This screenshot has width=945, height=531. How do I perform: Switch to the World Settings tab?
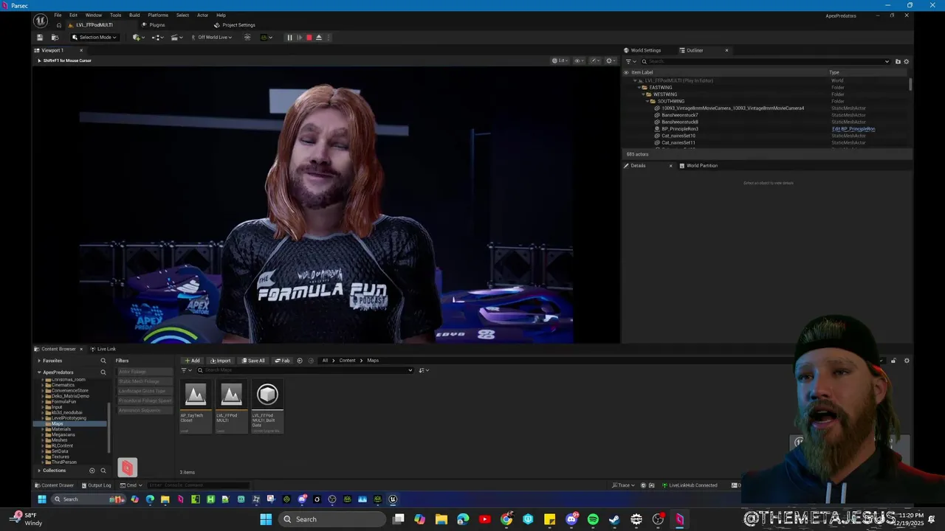(x=642, y=50)
